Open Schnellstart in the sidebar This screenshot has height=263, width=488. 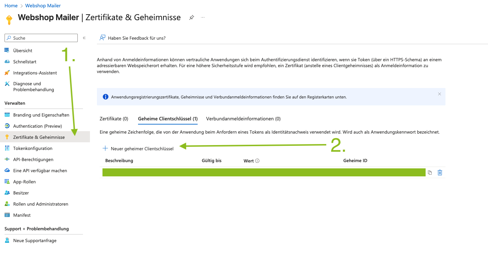point(24,62)
